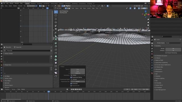The width and height of the screenshot is (182, 102).
Task: Click the viewport pan hand icon
Action: point(148,22)
